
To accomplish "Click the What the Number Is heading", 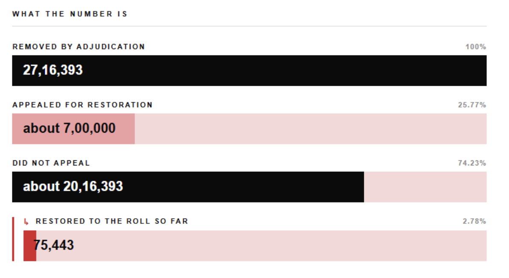I will click(70, 14).
